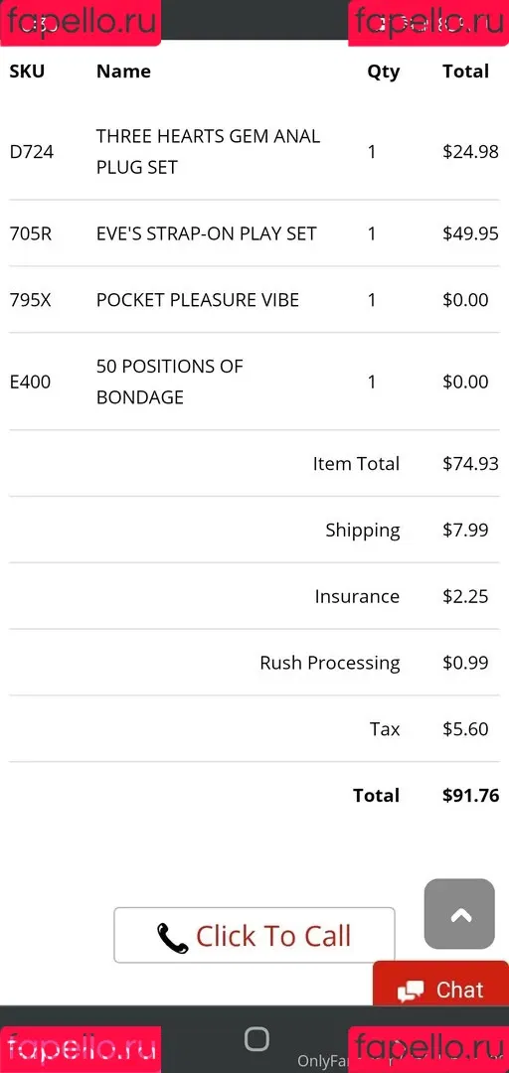Click the Shipping cost label

tap(363, 531)
